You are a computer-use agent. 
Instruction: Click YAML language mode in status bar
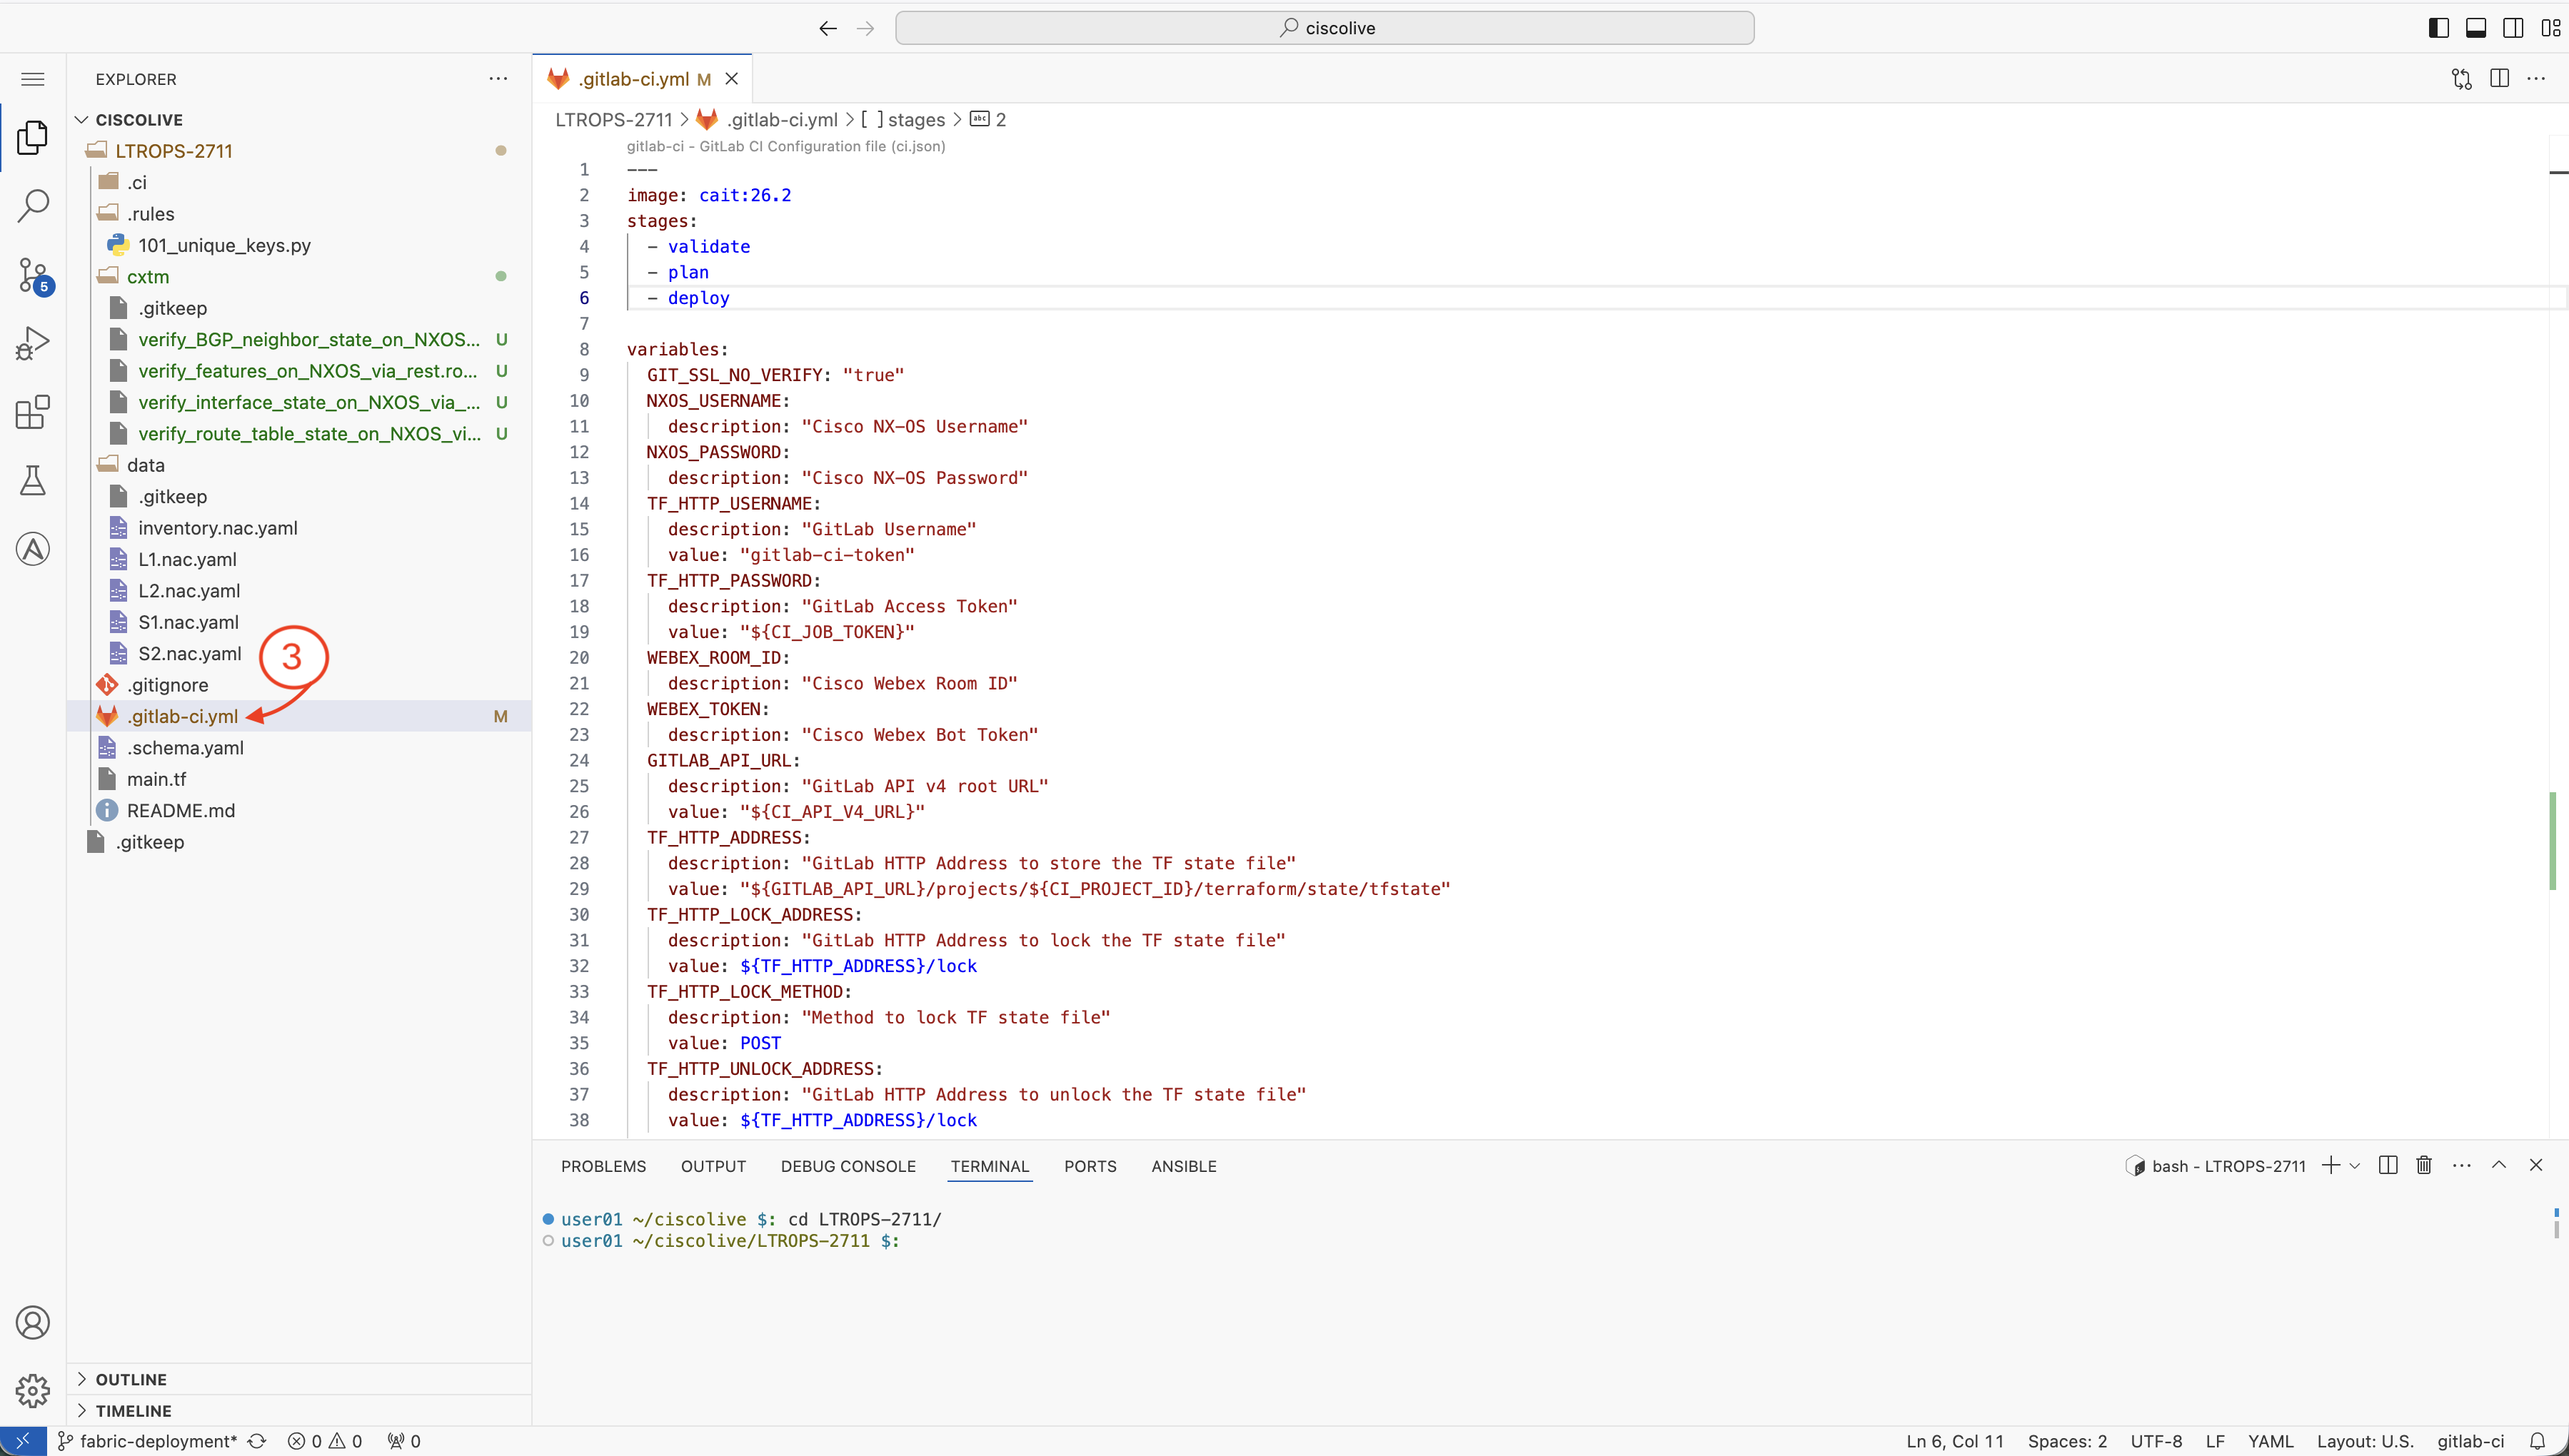2270,1441
